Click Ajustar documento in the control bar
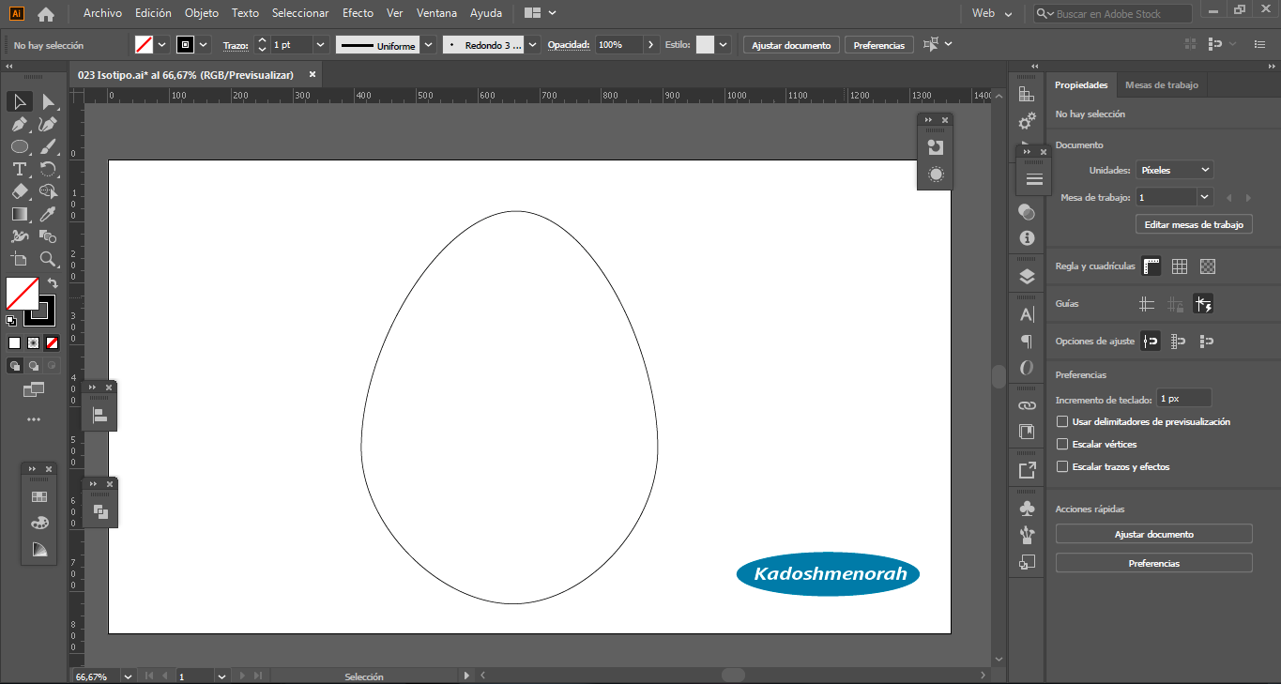Image resolution: width=1281 pixels, height=684 pixels. click(x=791, y=45)
